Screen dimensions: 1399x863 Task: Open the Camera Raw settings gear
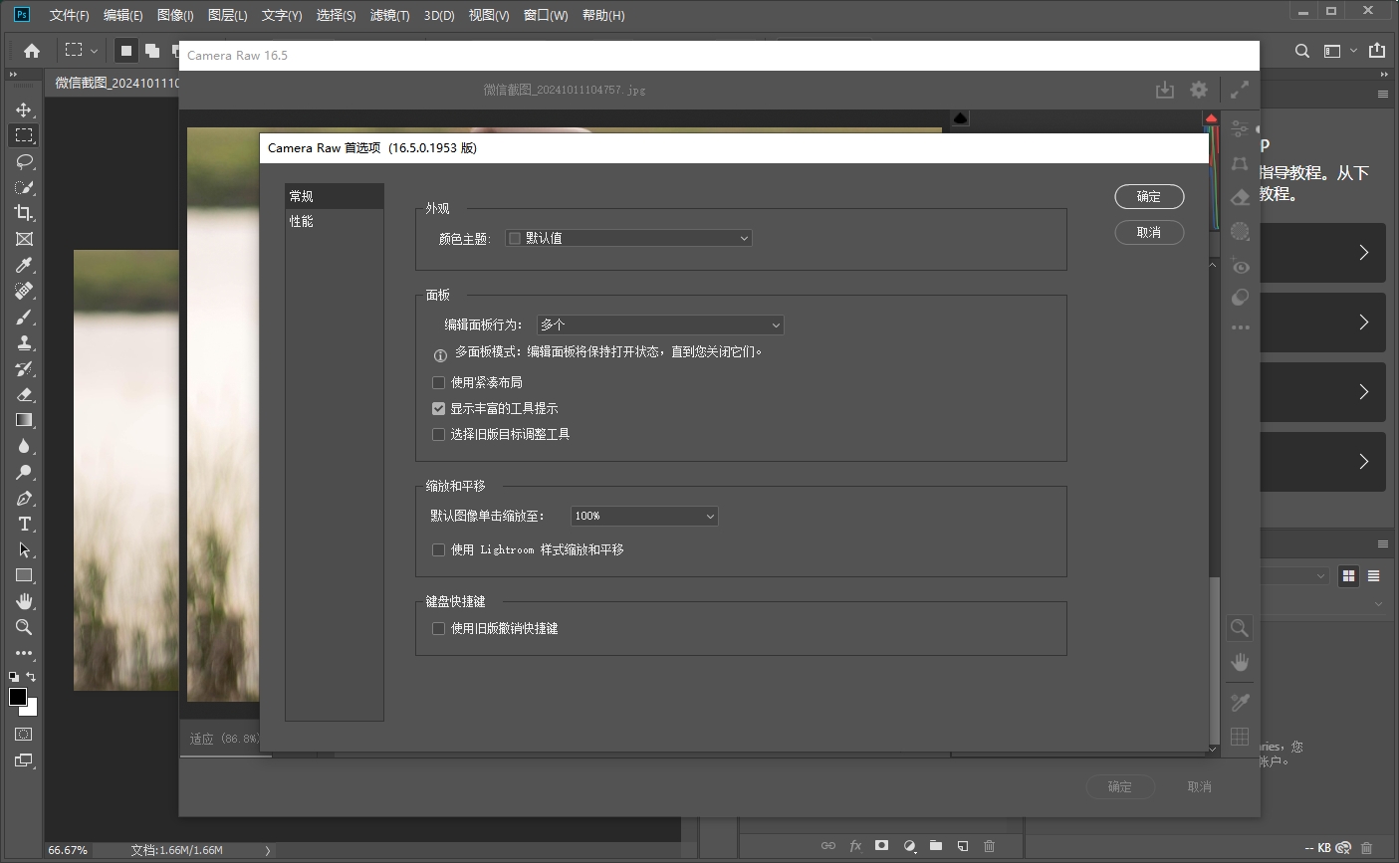(1198, 89)
